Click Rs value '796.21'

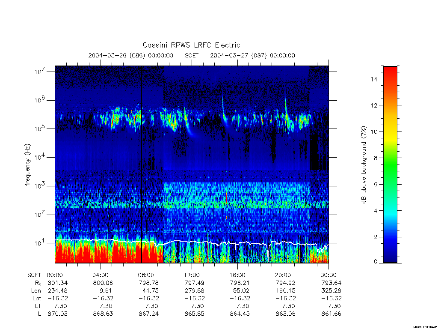240,283
